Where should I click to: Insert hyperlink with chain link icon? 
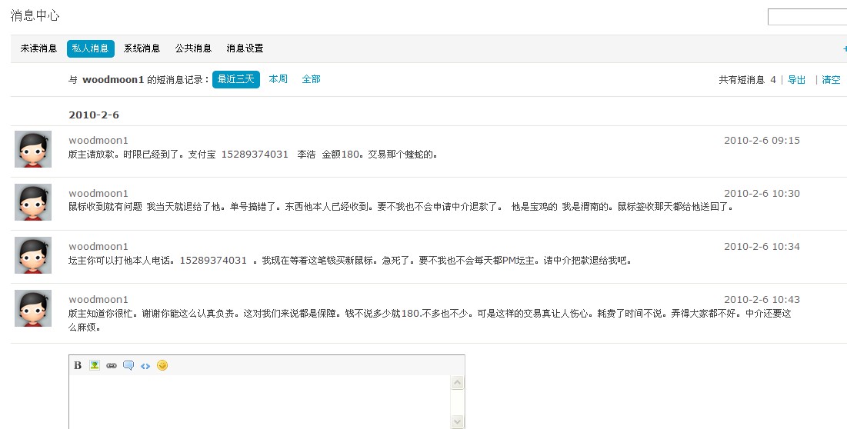point(112,365)
